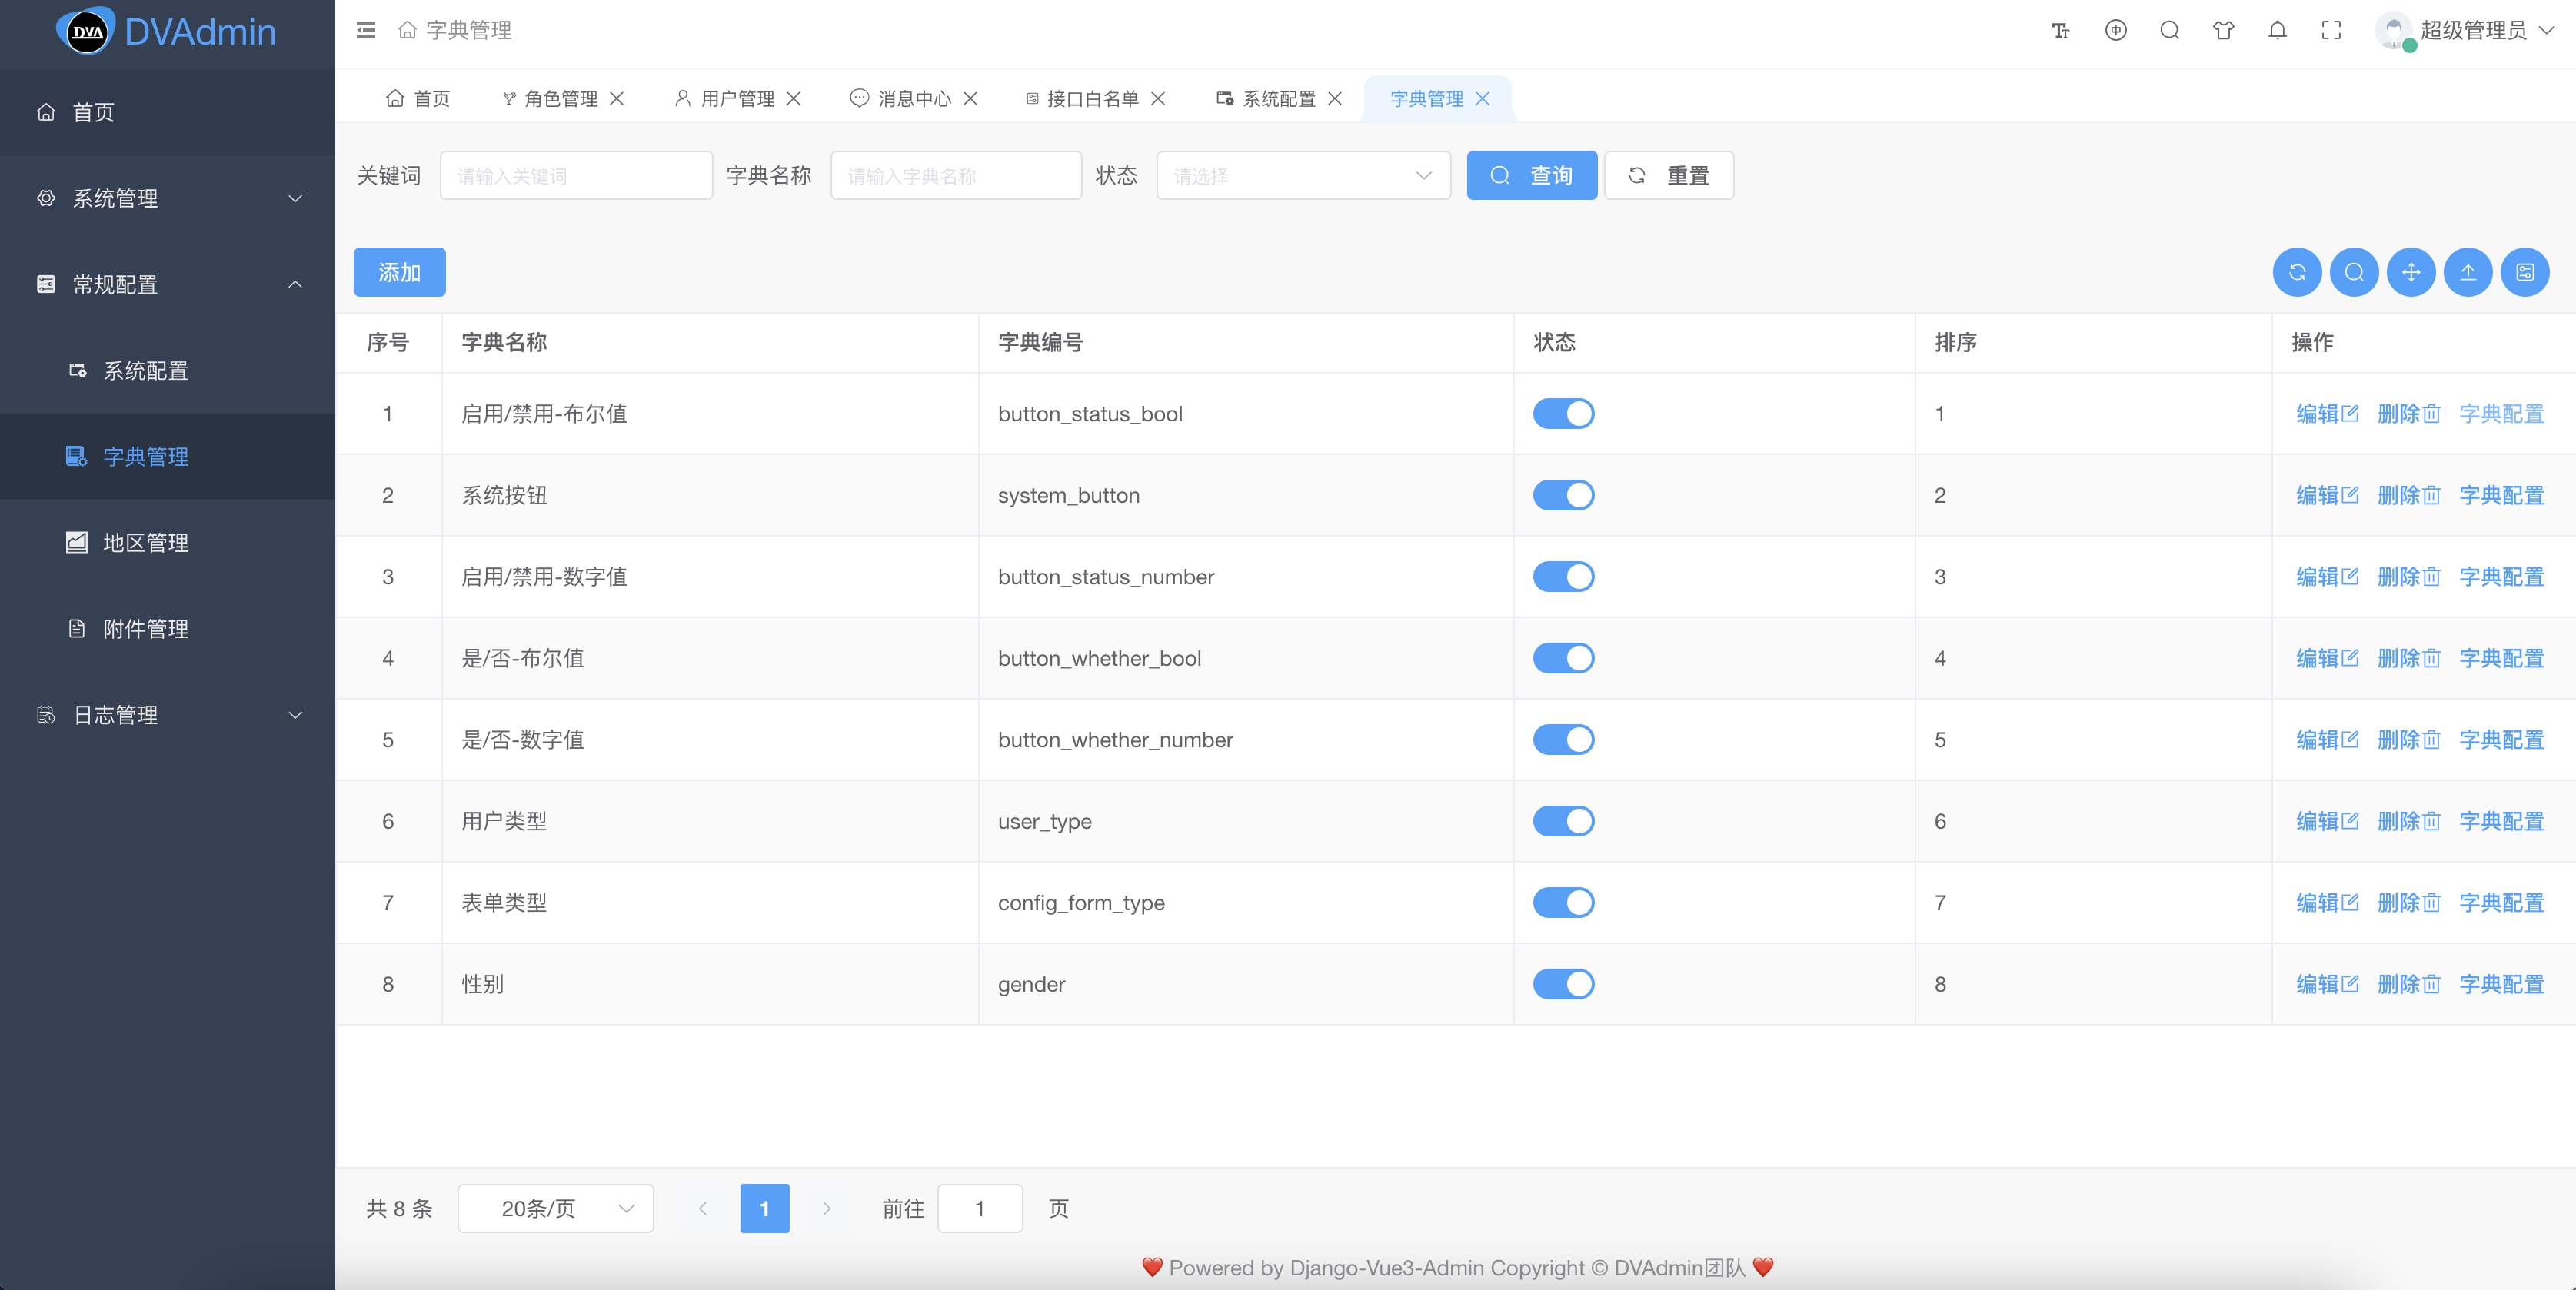Screen dimensions: 2576x1290
Task: Click the theme shirt icon
Action: tap(2223, 30)
